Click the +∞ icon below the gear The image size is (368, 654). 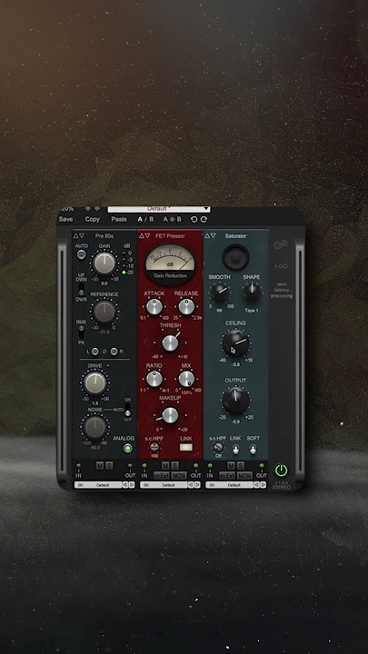point(281,266)
